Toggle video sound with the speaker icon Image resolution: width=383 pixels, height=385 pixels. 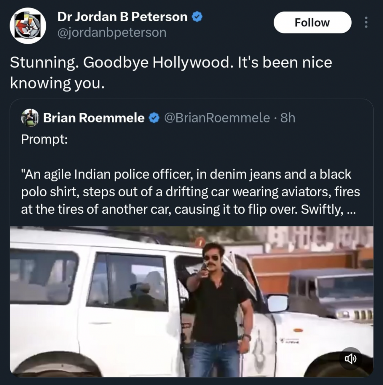pyautogui.click(x=350, y=359)
